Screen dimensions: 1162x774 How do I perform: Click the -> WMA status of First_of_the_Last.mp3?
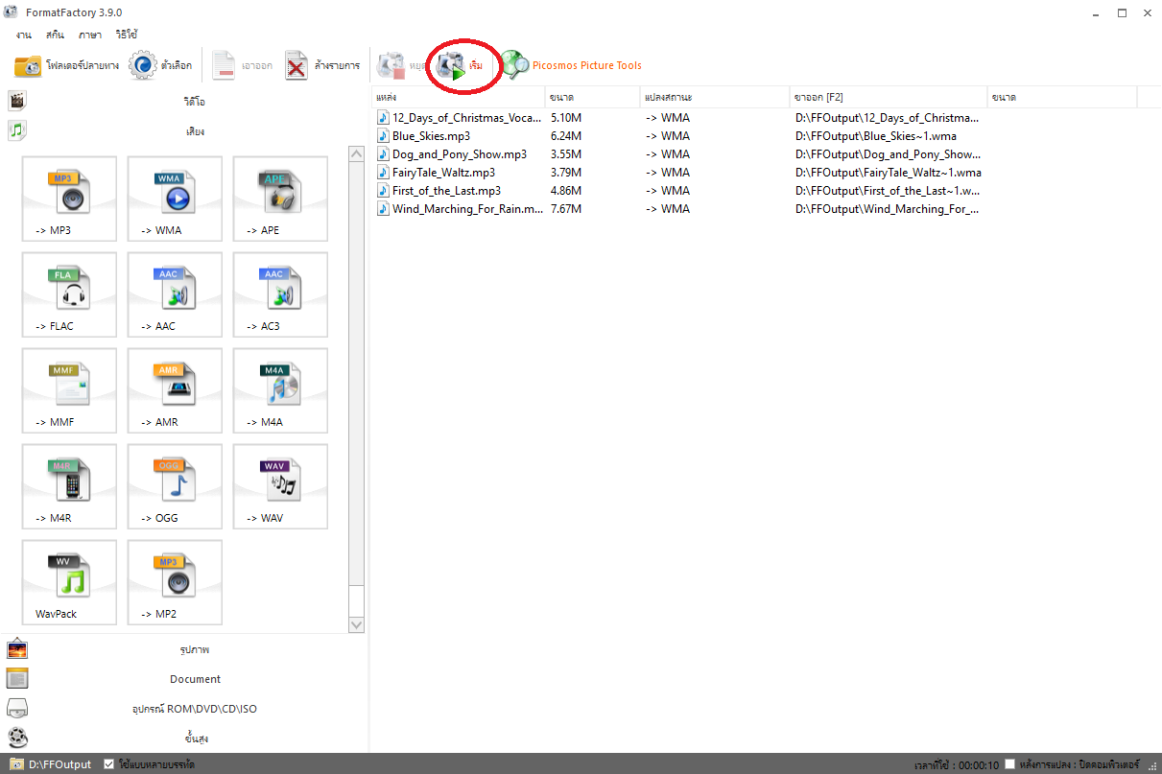coord(668,191)
